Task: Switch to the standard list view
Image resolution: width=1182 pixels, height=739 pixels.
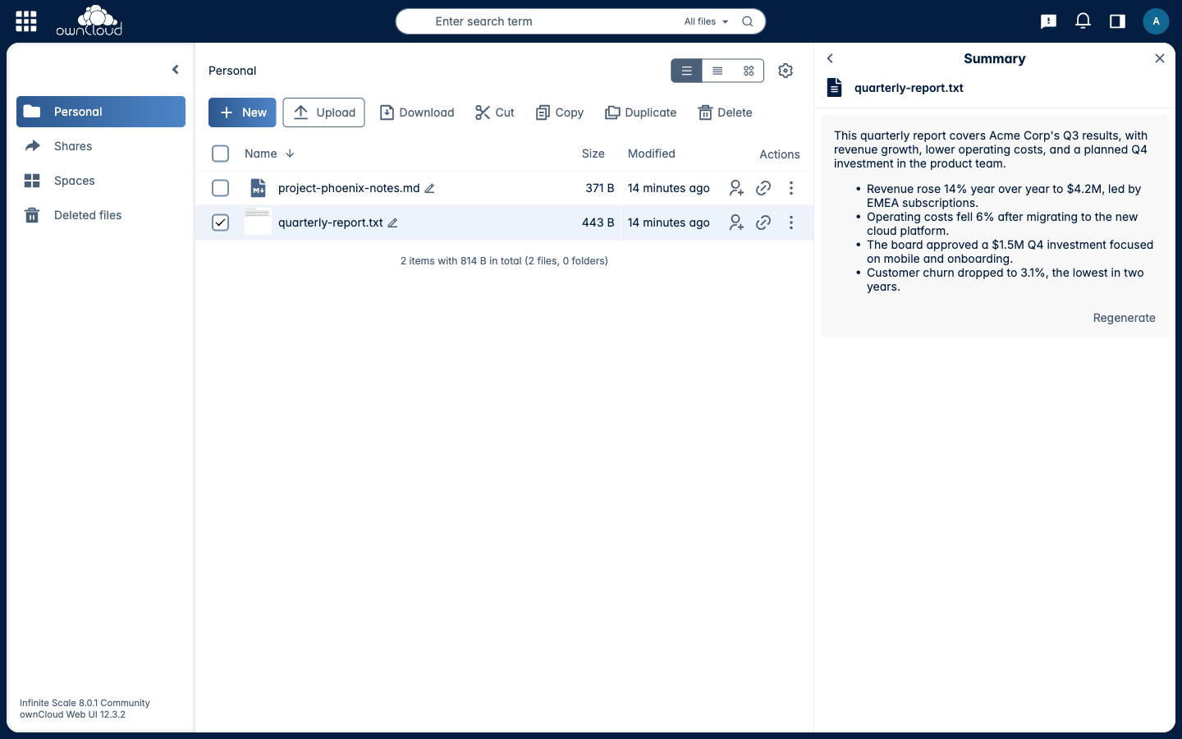Action: point(686,71)
